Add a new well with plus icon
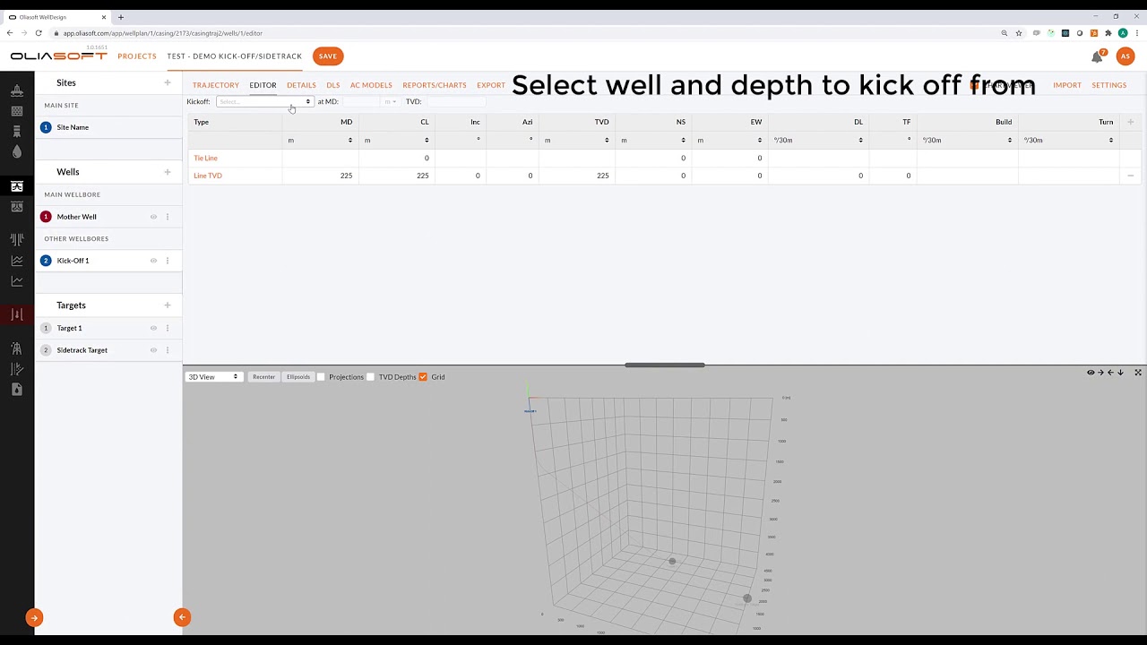Image resolution: width=1147 pixels, height=645 pixels. 167,172
